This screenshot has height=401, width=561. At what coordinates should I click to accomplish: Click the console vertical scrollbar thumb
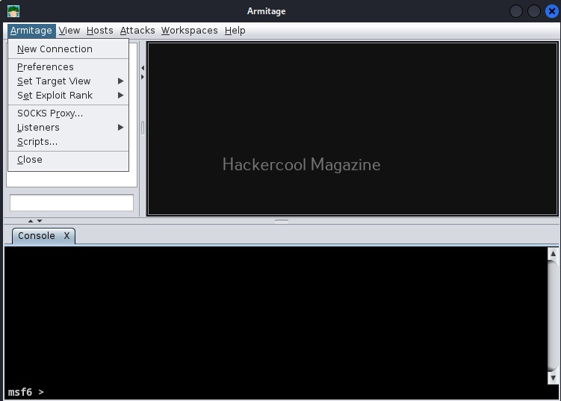tap(553, 316)
